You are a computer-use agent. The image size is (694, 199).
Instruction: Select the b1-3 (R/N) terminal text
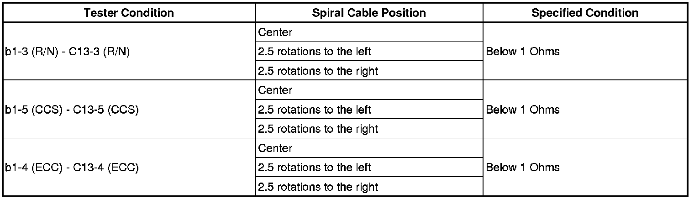click(x=31, y=52)
